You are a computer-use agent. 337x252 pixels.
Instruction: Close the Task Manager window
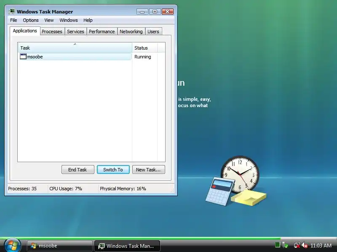[x=168, y=12]
